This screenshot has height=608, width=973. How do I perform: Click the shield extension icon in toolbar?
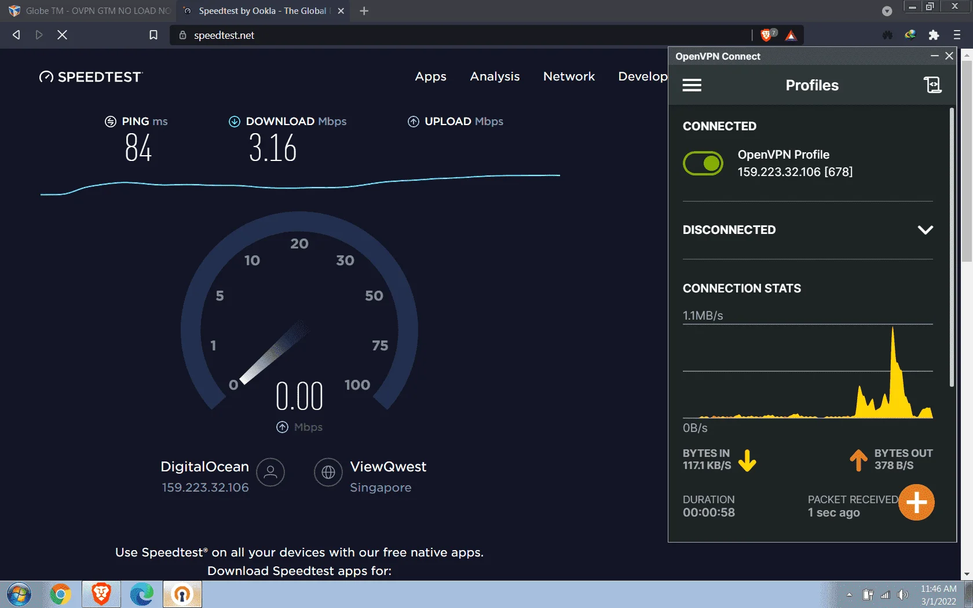click(x=887, y=35)
